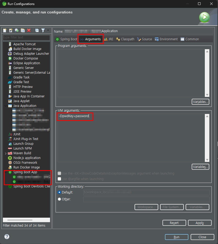The height and width of the screenshot is (244, 218).
Task: Switch to the Source tab
Action: pos(145,39)
